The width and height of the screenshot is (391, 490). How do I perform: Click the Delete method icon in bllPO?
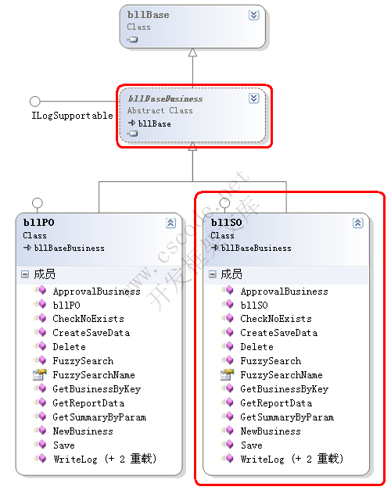[x=41, y=346]
